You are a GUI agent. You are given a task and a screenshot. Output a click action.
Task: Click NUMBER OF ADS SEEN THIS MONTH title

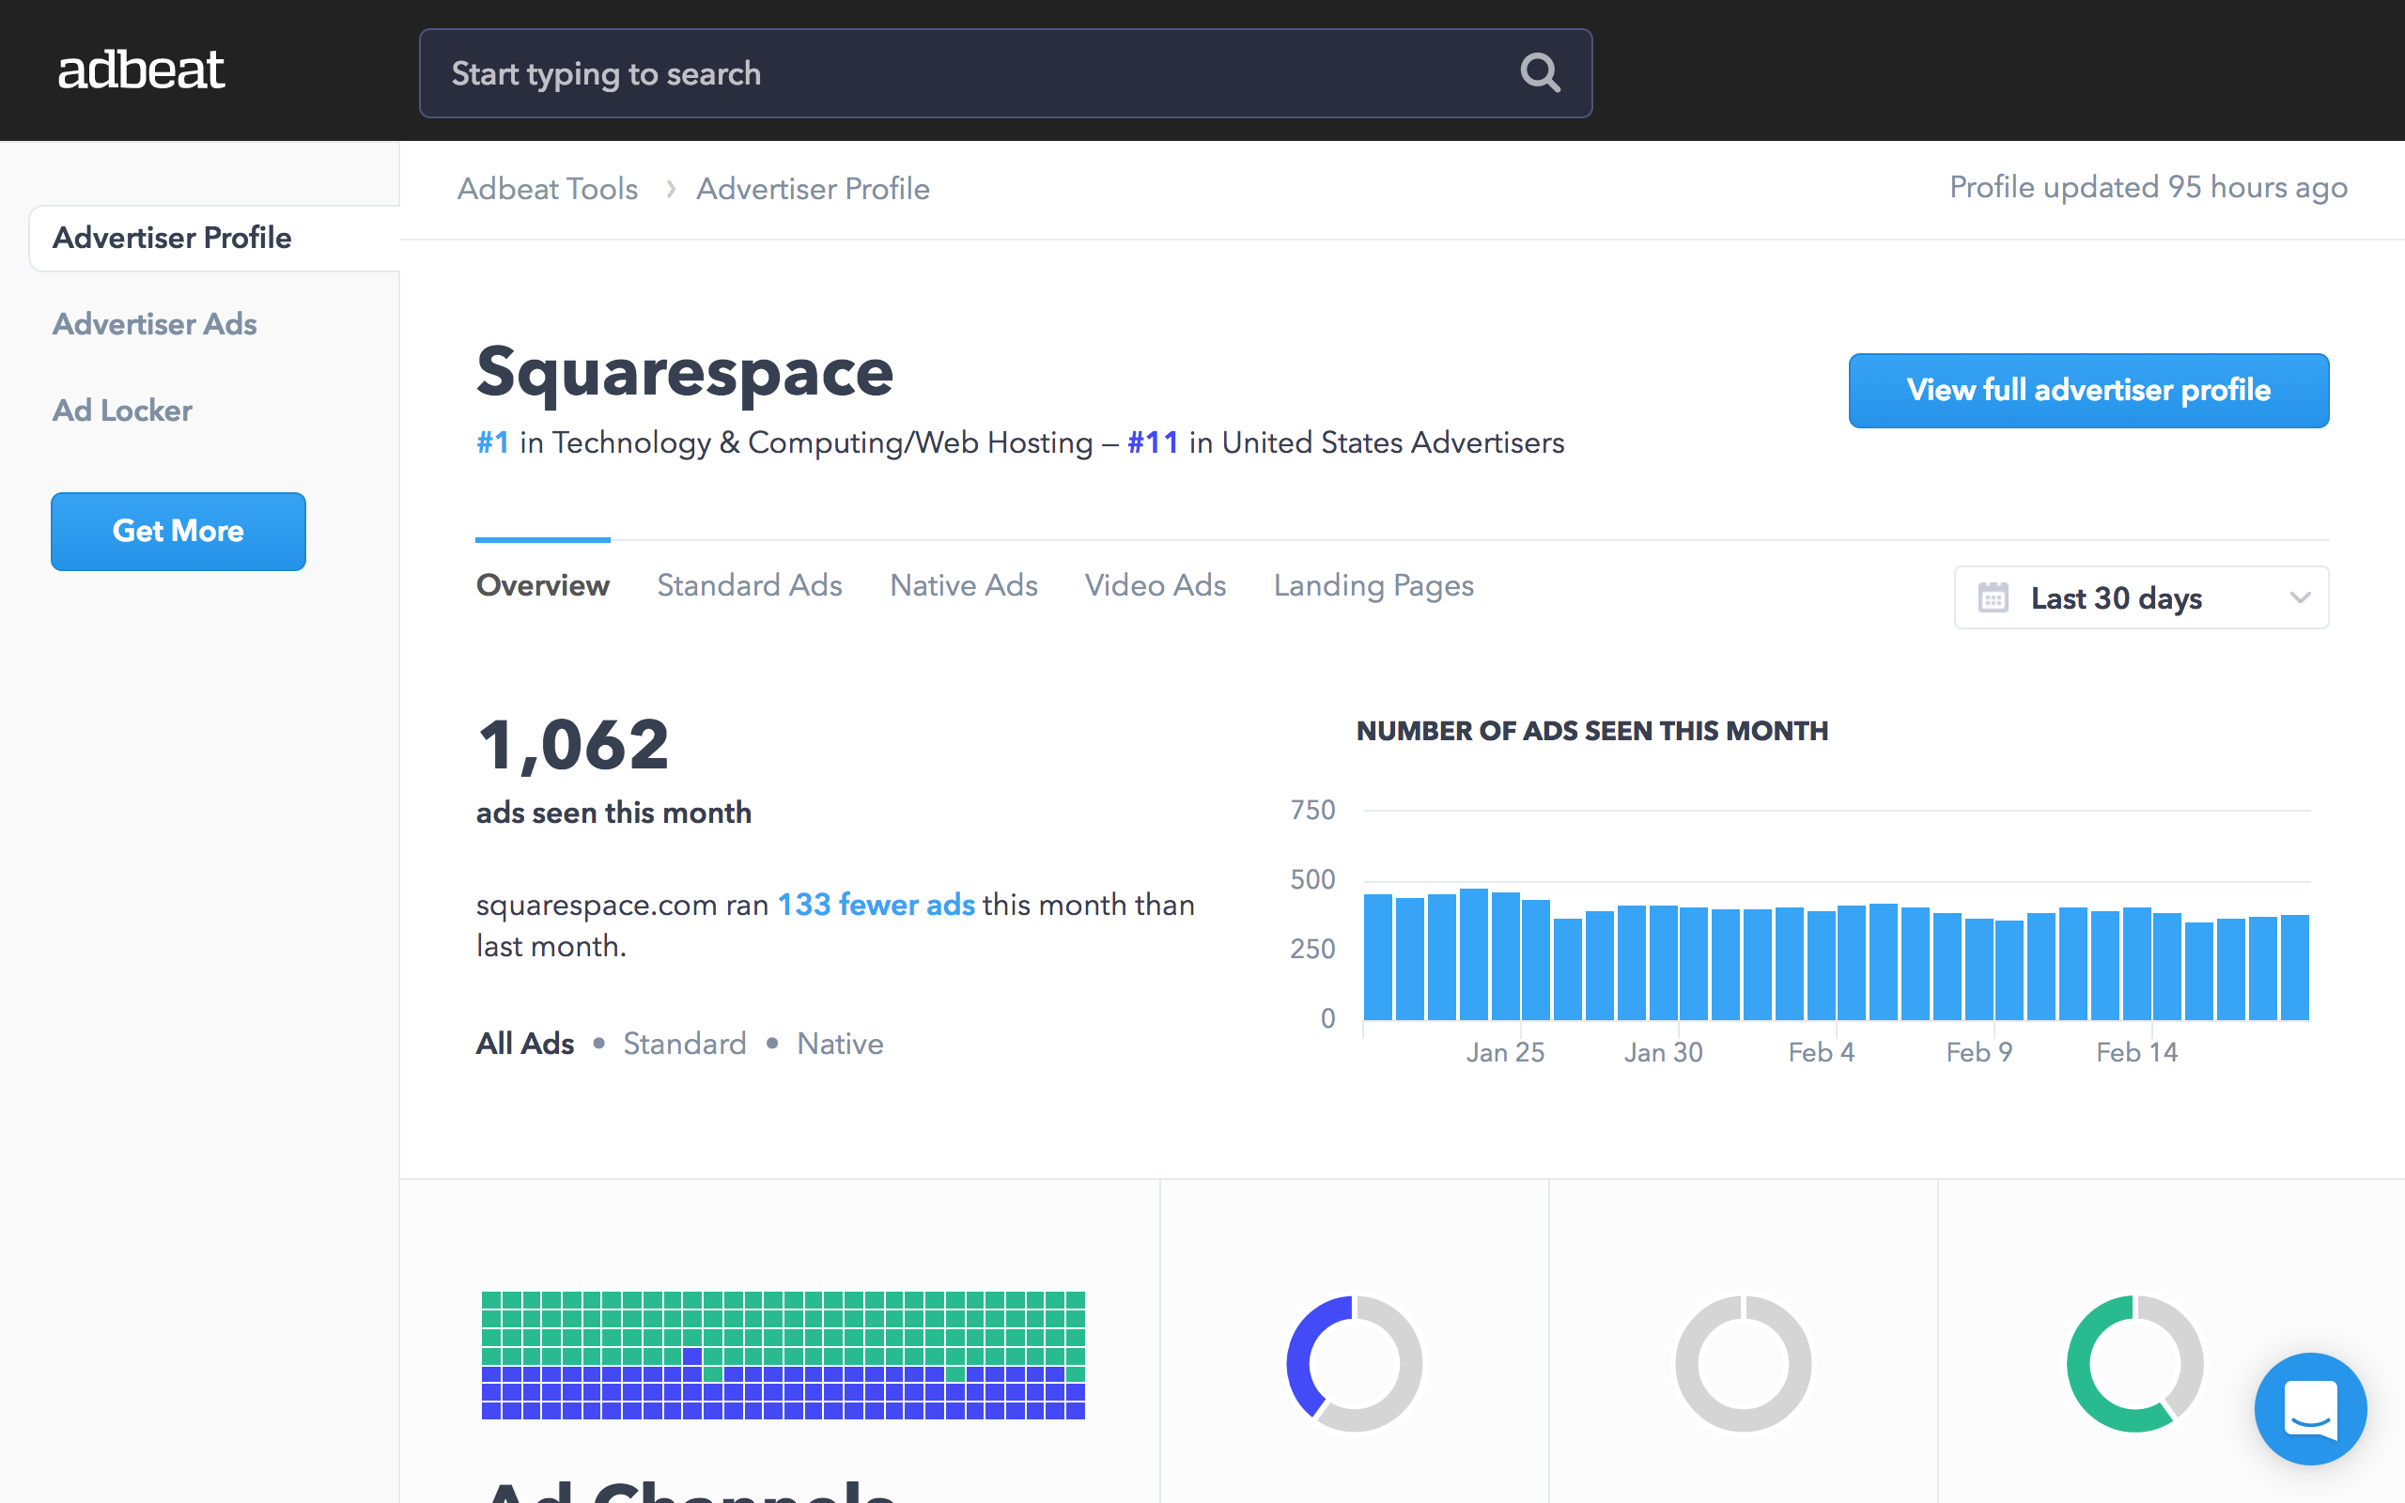(1592, 731)
